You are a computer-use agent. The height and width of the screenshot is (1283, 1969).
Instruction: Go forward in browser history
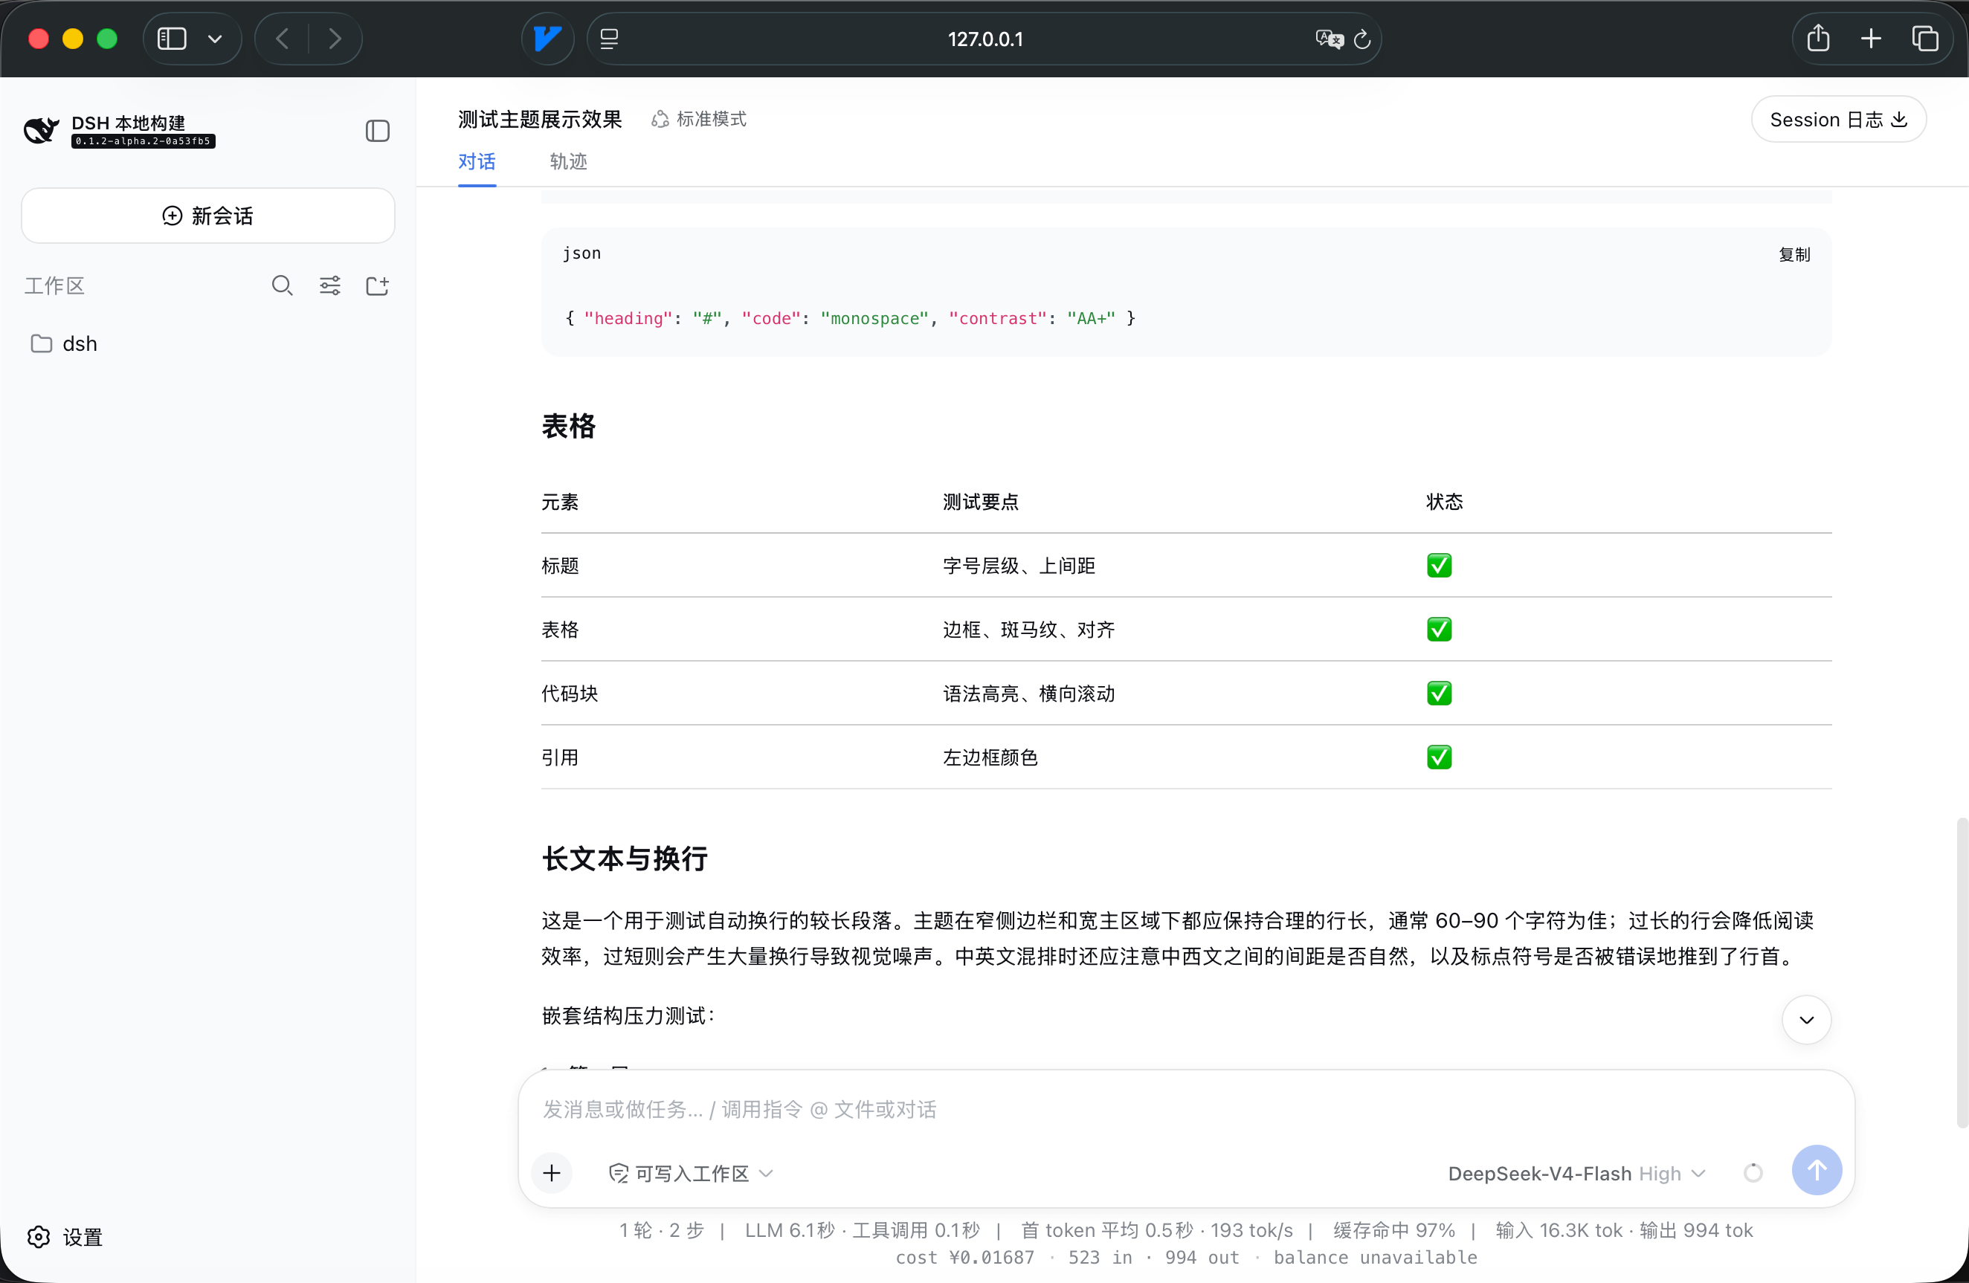(x=335, y=39)
